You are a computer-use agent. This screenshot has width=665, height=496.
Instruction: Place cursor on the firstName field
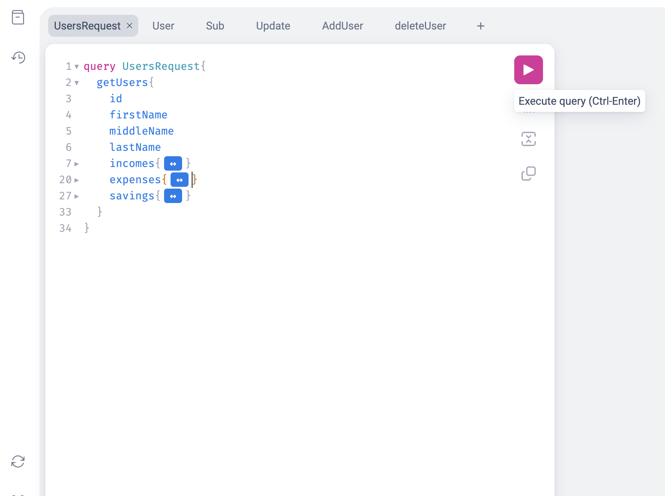(x=139, y=114)
